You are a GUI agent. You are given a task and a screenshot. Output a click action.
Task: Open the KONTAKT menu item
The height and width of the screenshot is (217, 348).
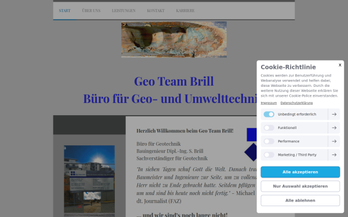pyautogui.click(x=155, y=10)
